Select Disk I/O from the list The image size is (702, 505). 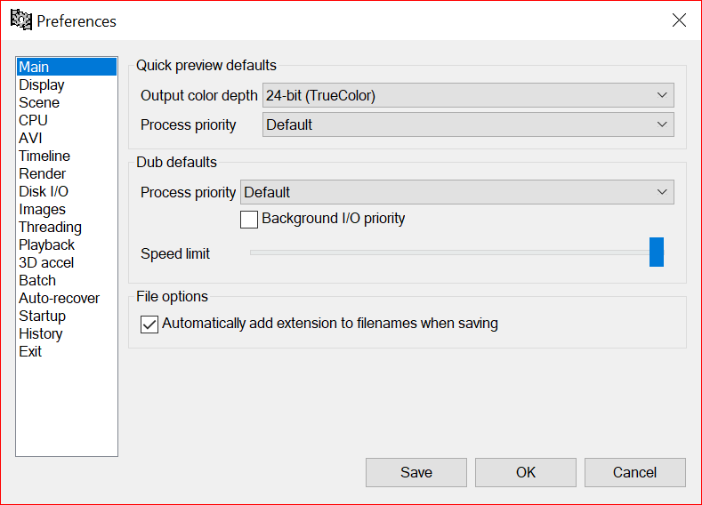(x=44, y=191)
